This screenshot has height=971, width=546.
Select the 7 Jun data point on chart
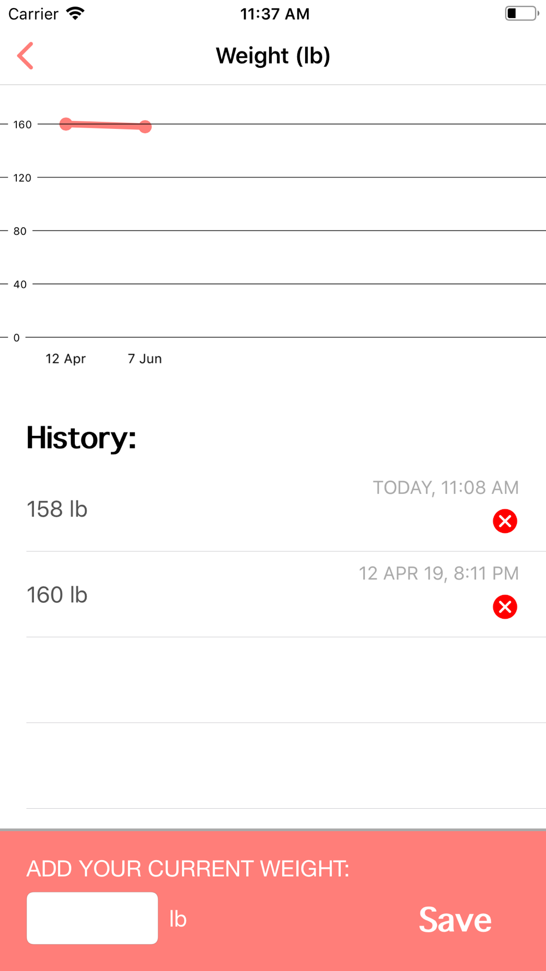pos(145,127)
